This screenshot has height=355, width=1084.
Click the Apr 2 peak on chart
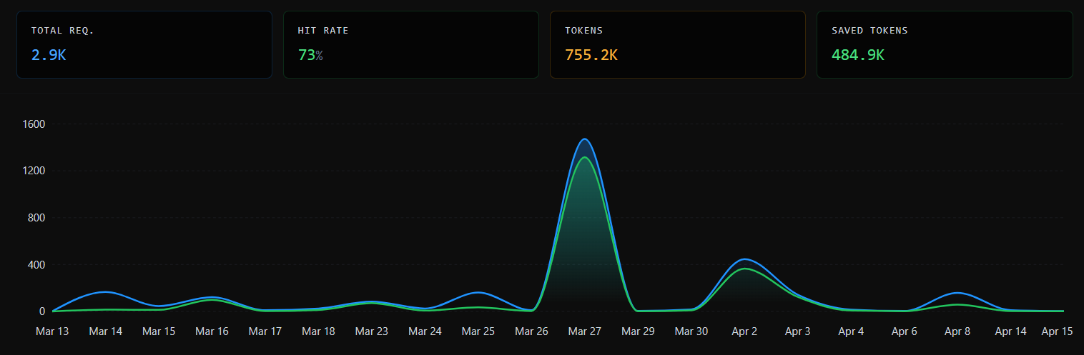click(x=744, y=259)
